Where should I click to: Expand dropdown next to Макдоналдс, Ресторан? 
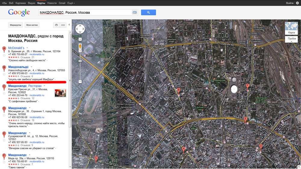click(44, 86)
